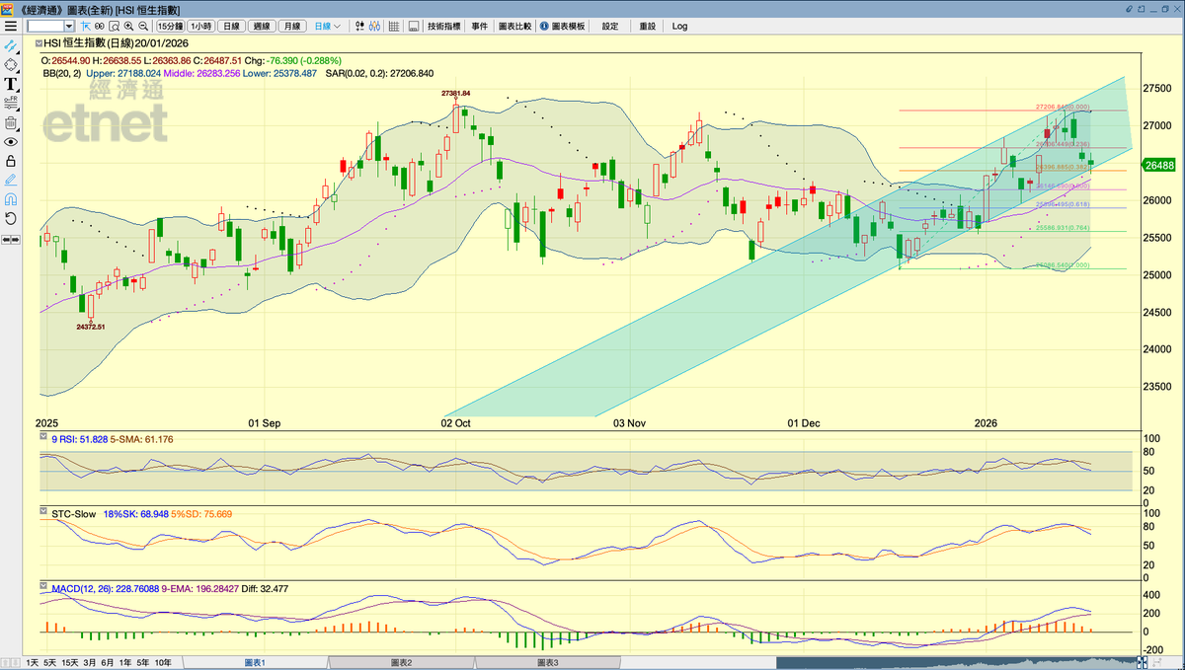Click the stock code input field
The height and width of the screenshot is (670, 1185).
coord(44,26)
